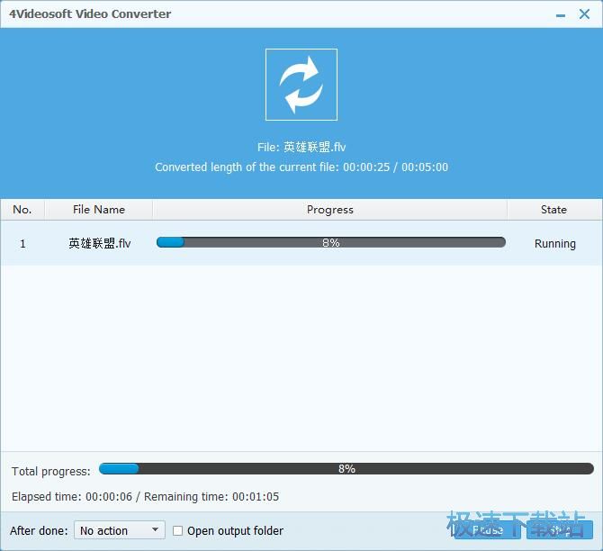Click the Remaining time 00:01:05 readout
The width and height of the screenshot is (603, 551).
click(211, 497)
